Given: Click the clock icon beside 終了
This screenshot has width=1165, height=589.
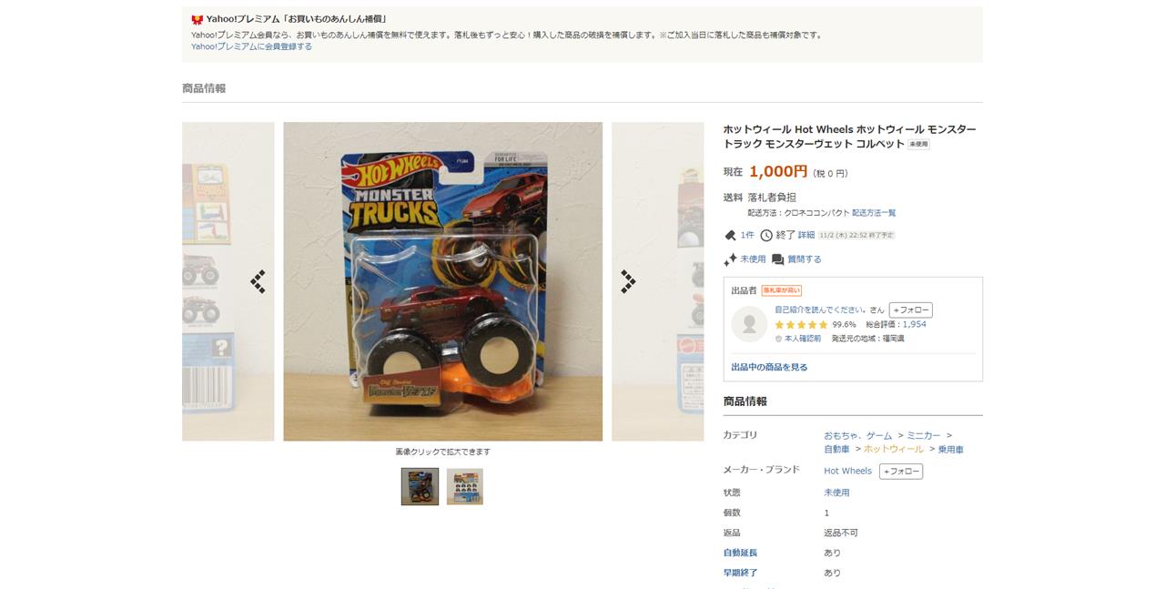Looking at the screenshot, I should click(x=766, y=235).
